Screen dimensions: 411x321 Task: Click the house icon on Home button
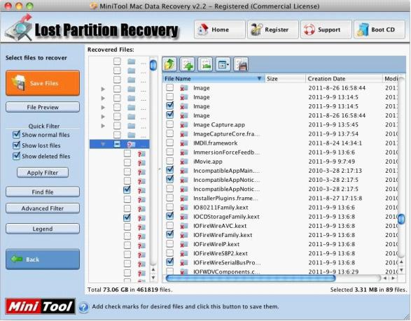tap(203, 29)
